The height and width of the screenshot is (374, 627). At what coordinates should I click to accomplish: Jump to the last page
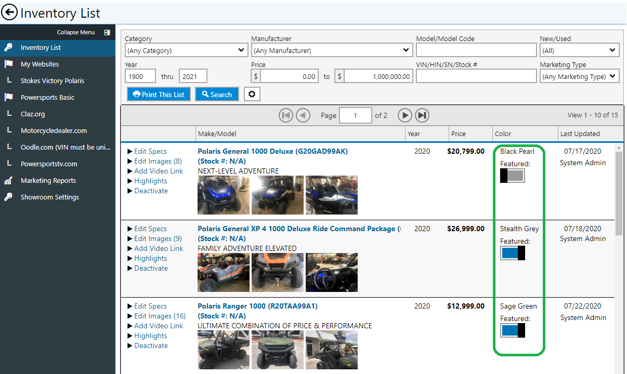[422, 115]
